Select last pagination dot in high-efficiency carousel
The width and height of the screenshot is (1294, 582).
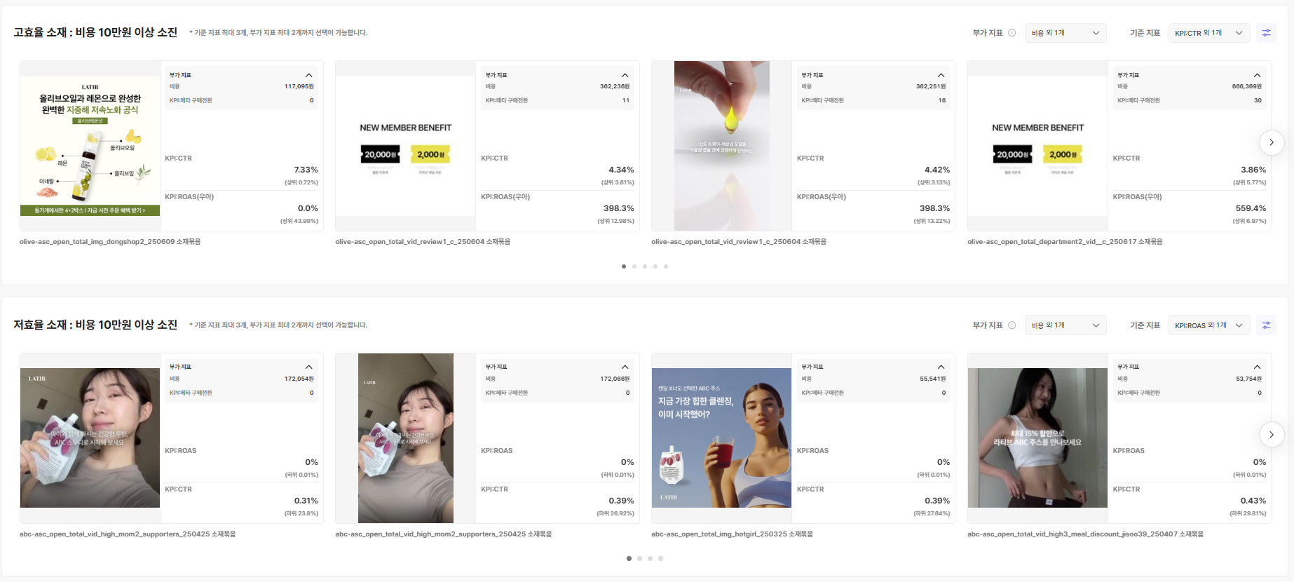click(x=666, y=266)
